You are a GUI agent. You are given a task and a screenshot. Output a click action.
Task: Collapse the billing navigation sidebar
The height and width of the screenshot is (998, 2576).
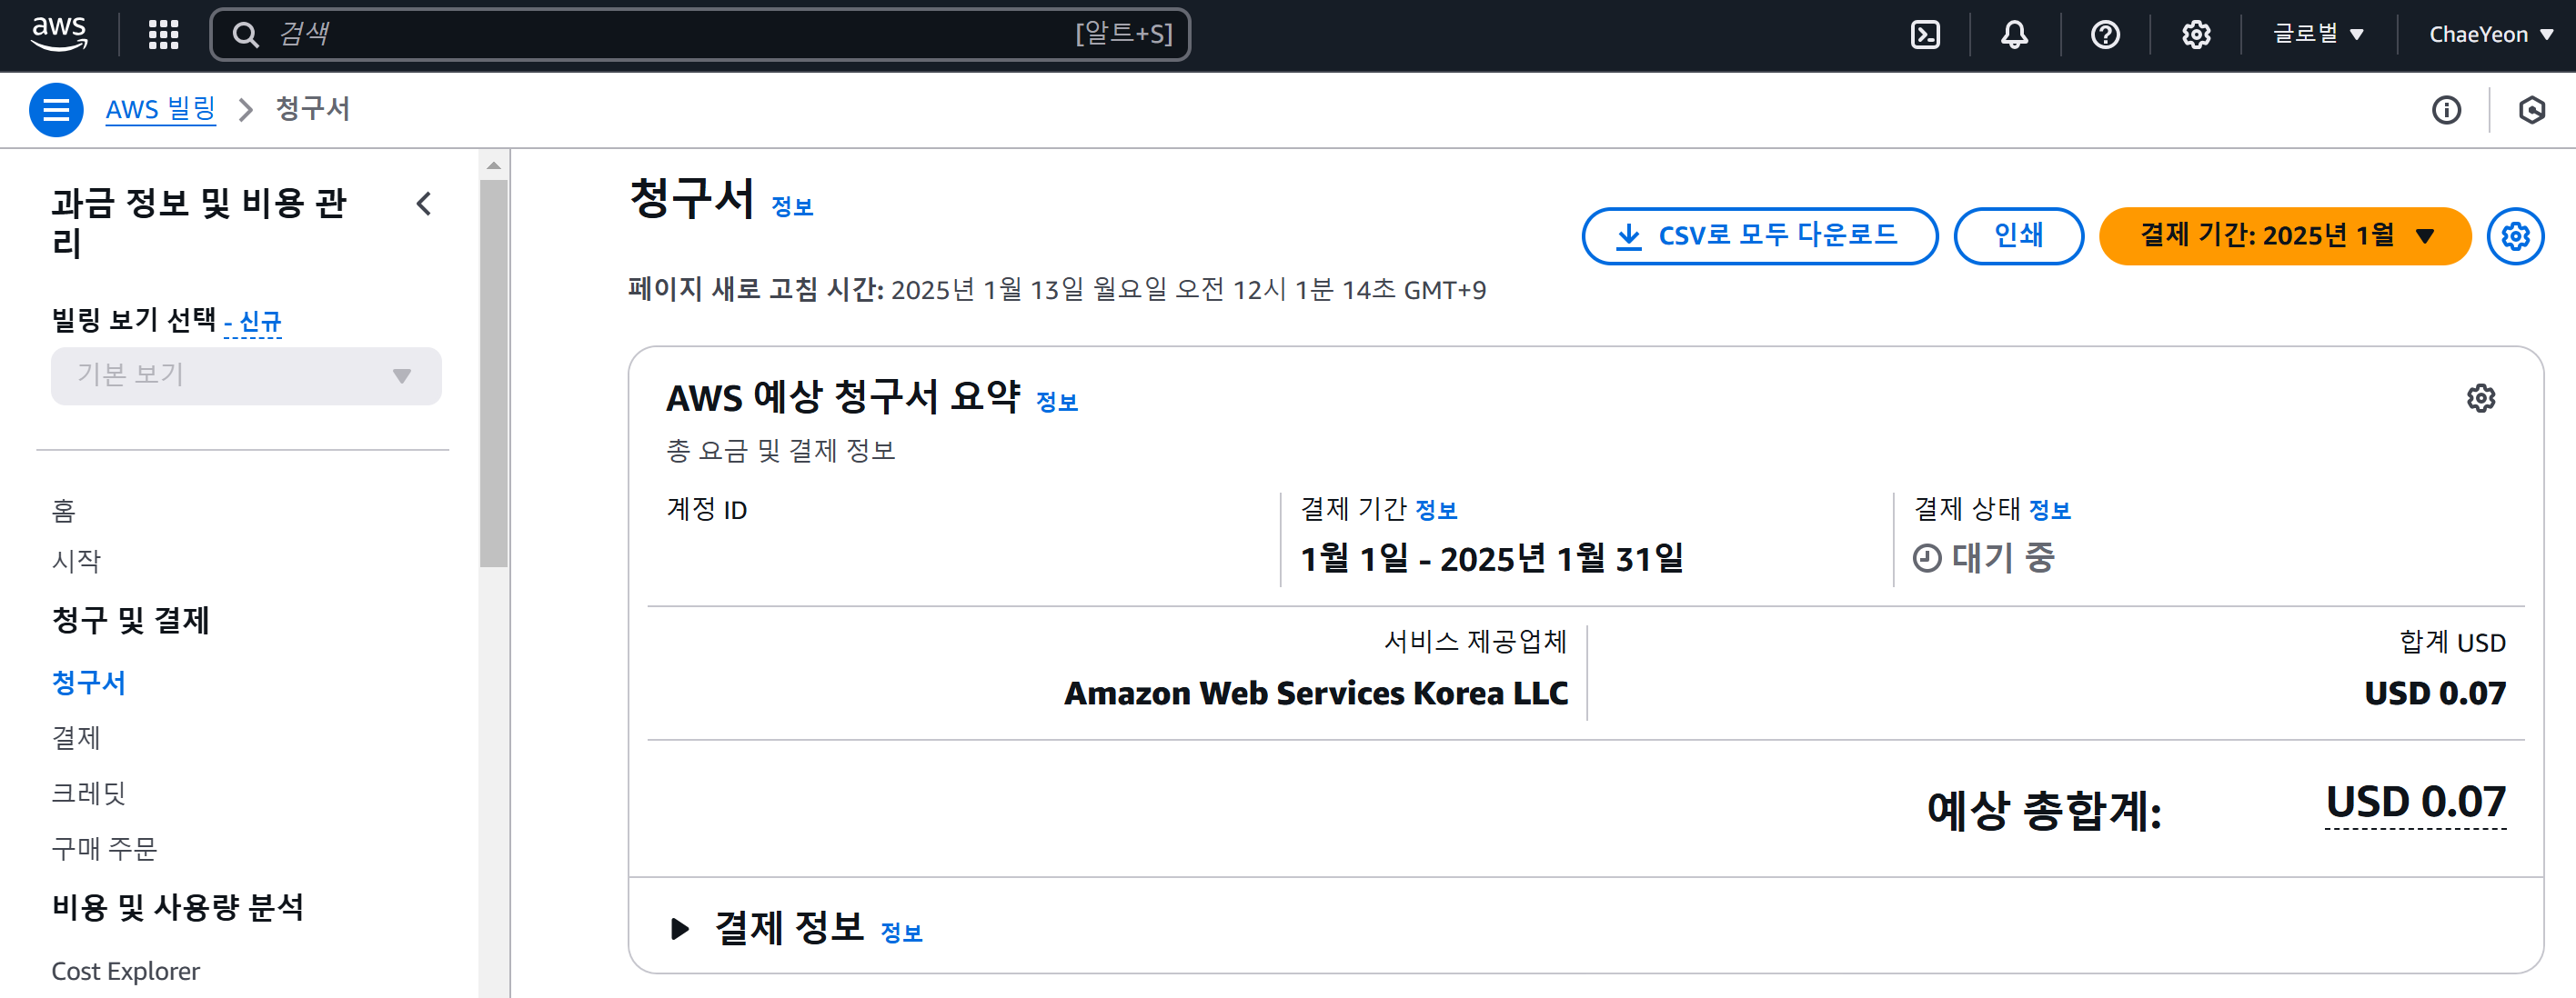click(424, 204)
